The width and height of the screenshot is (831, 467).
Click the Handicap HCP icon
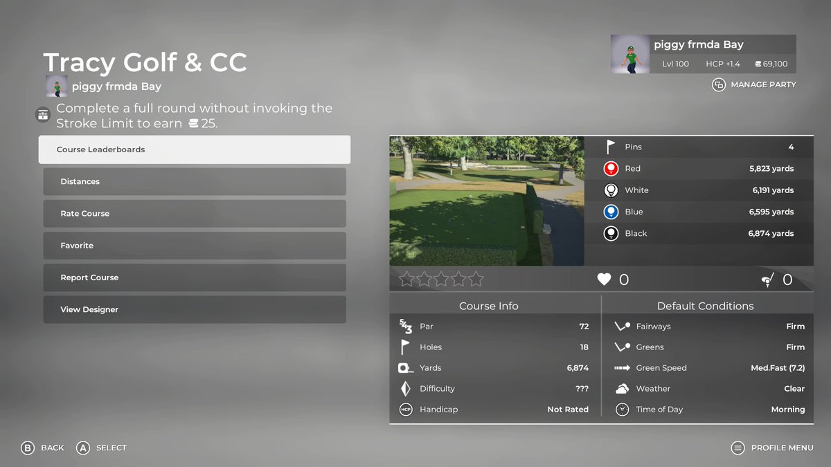[406, 410]
